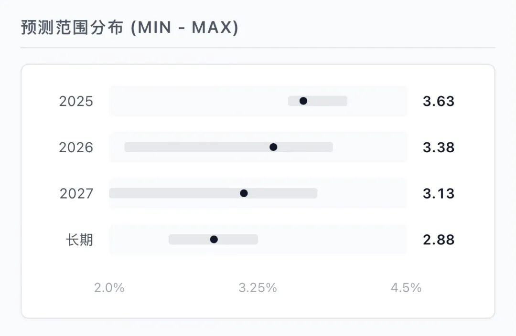Click the 2025 min-max range bar
This screenshot has width=516, height=336.
pos(317,101)
